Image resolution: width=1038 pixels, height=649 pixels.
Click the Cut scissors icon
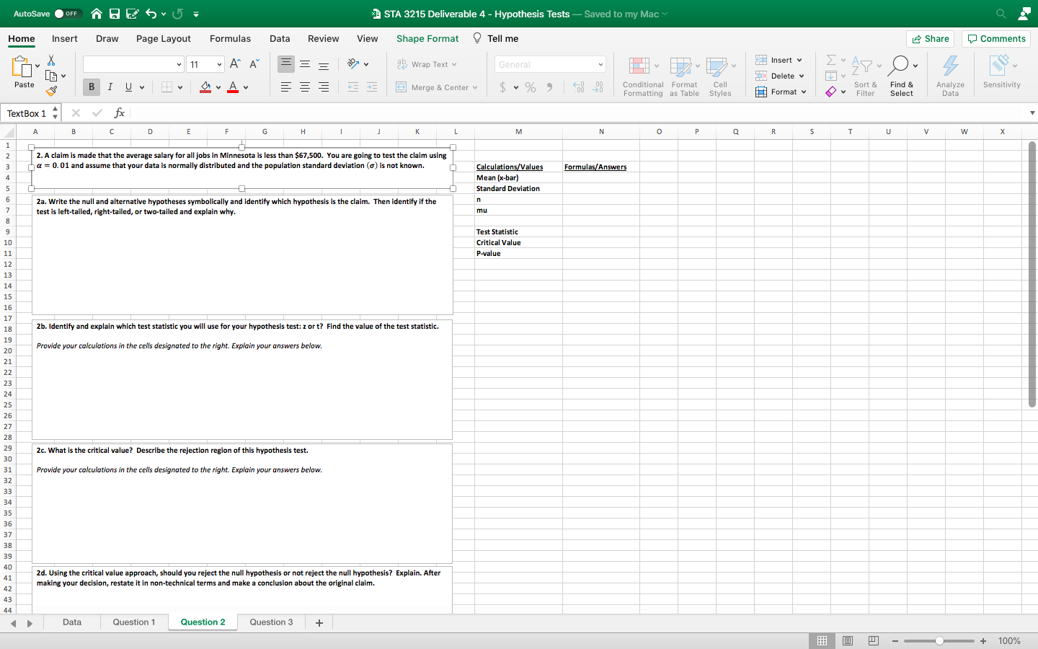point(51,60)
